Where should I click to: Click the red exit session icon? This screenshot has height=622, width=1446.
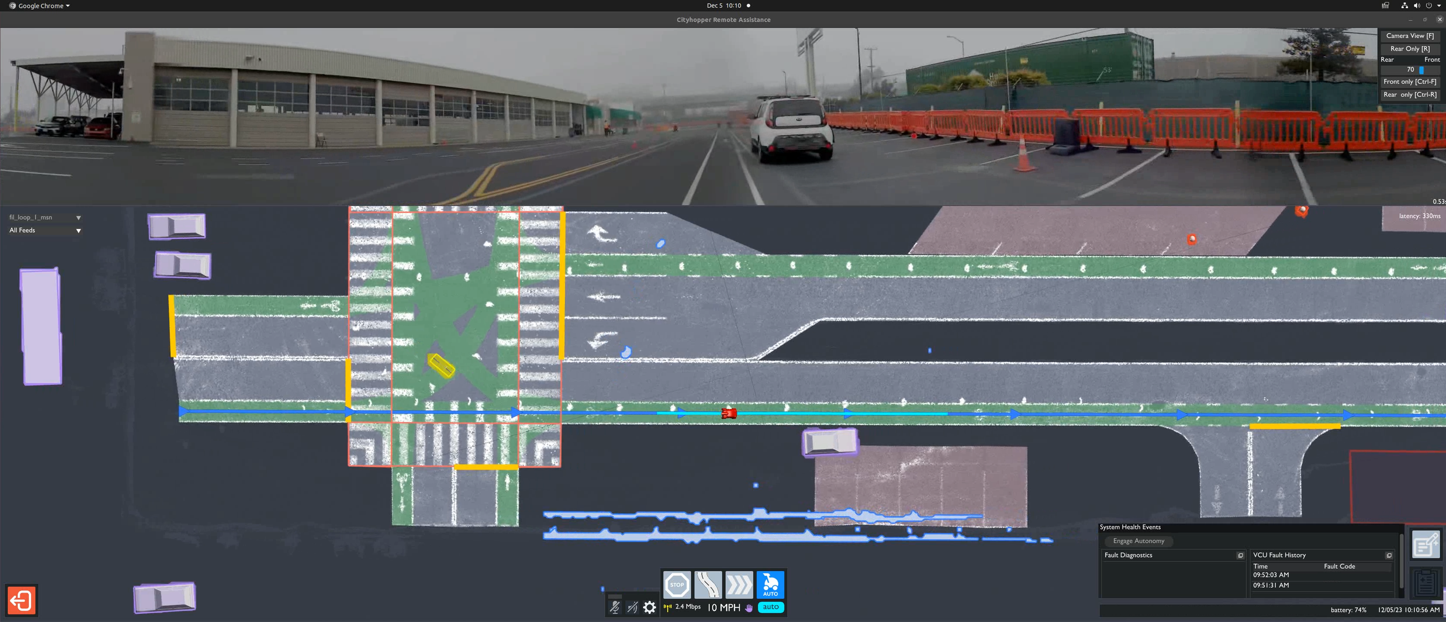[x=21, y=600]
